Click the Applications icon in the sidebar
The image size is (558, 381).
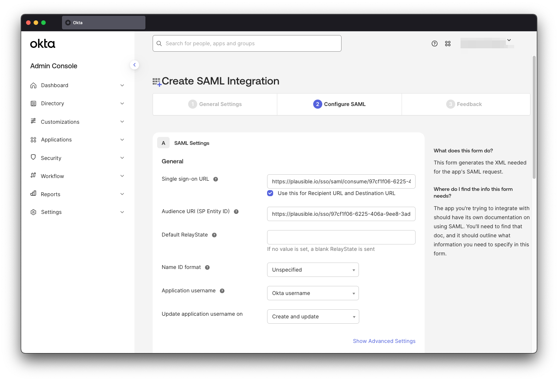(x=33, y=140)
